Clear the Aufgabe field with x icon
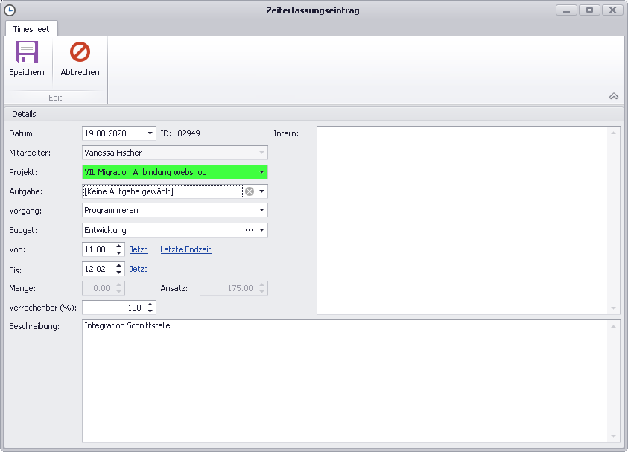This screenshot has width=628, height=452. pos(250,191)
